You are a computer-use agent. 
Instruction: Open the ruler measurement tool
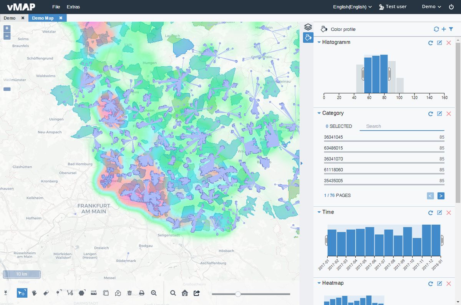click(x=93, y=293)
